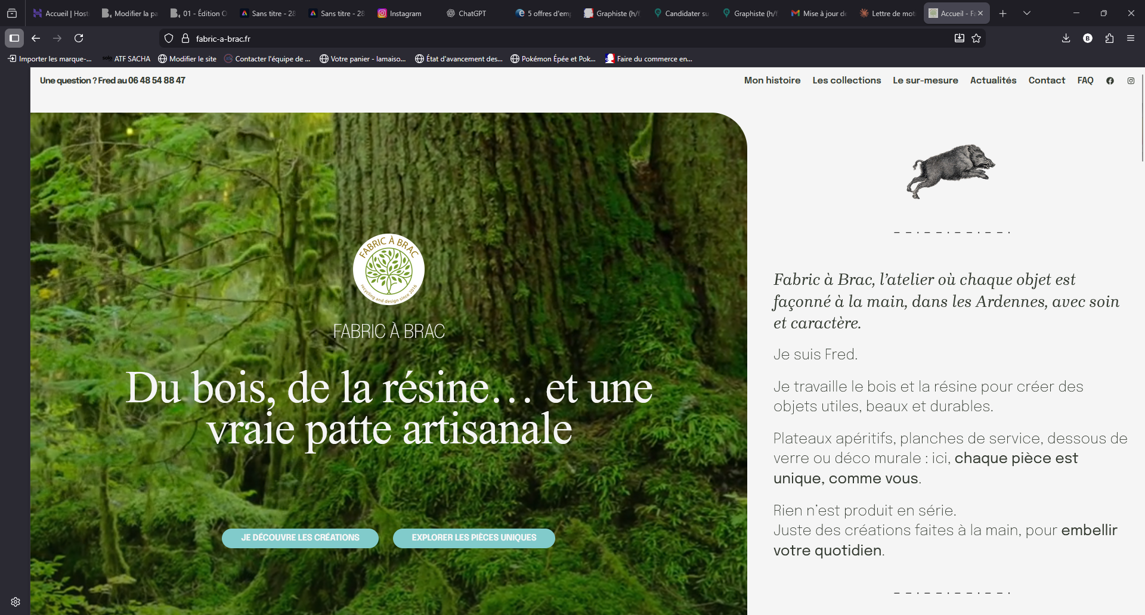This screenshot has height=615, width=1145.
Task: Open the extensions puzzle icon
Action: coord(1109,38)
